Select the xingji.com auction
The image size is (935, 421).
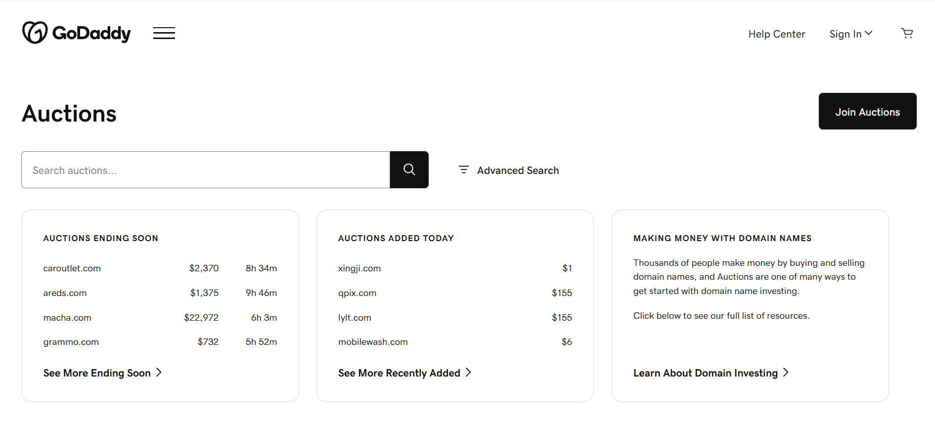[359, 268]
